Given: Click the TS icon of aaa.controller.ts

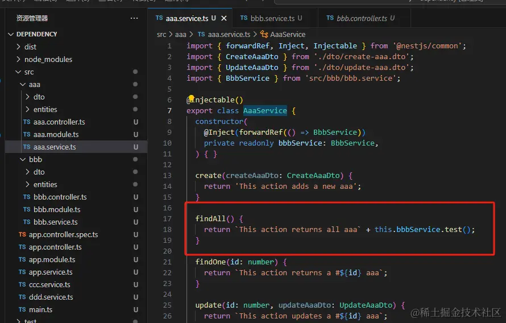Looking at the screenshot, I should [x=27, y=122].
